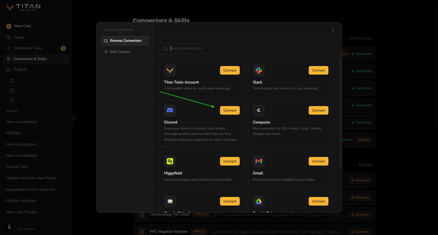Click the Google Calendar logo icon
Screen dimensions: 438x235
tap(170, 201)
